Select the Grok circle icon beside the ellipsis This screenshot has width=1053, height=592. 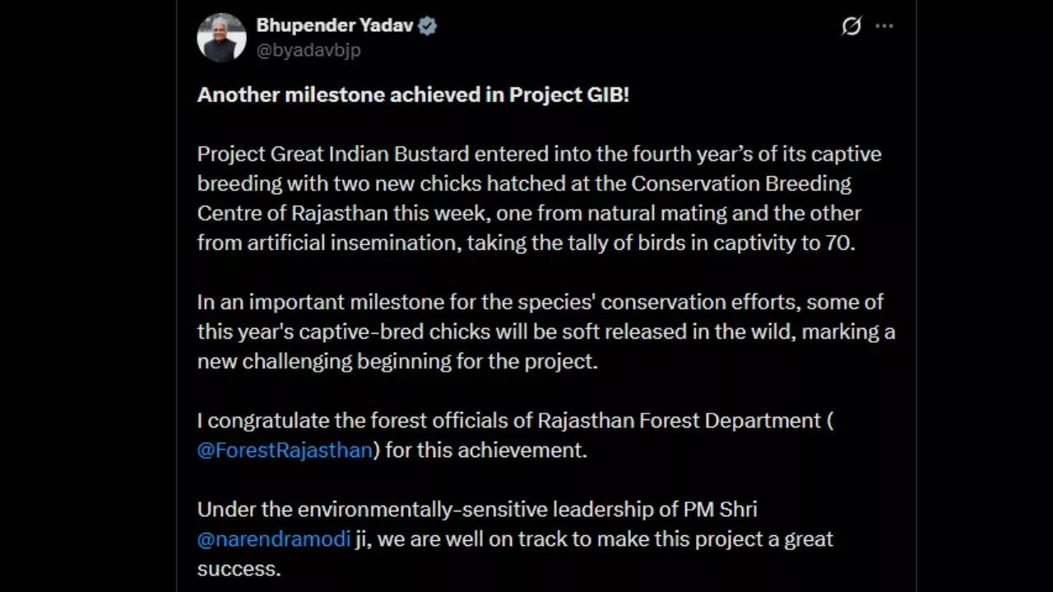pos(851,25)
